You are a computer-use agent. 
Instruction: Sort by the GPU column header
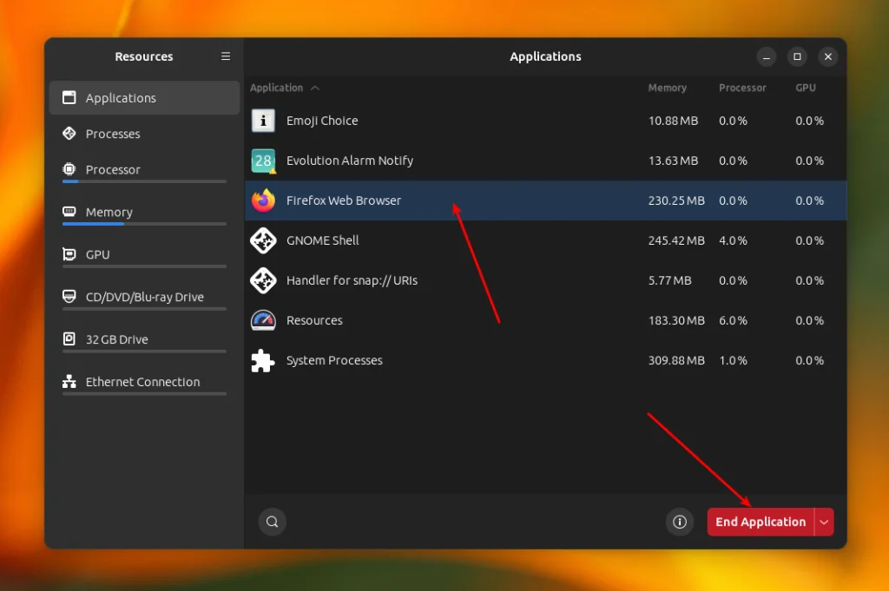(805, 88)
